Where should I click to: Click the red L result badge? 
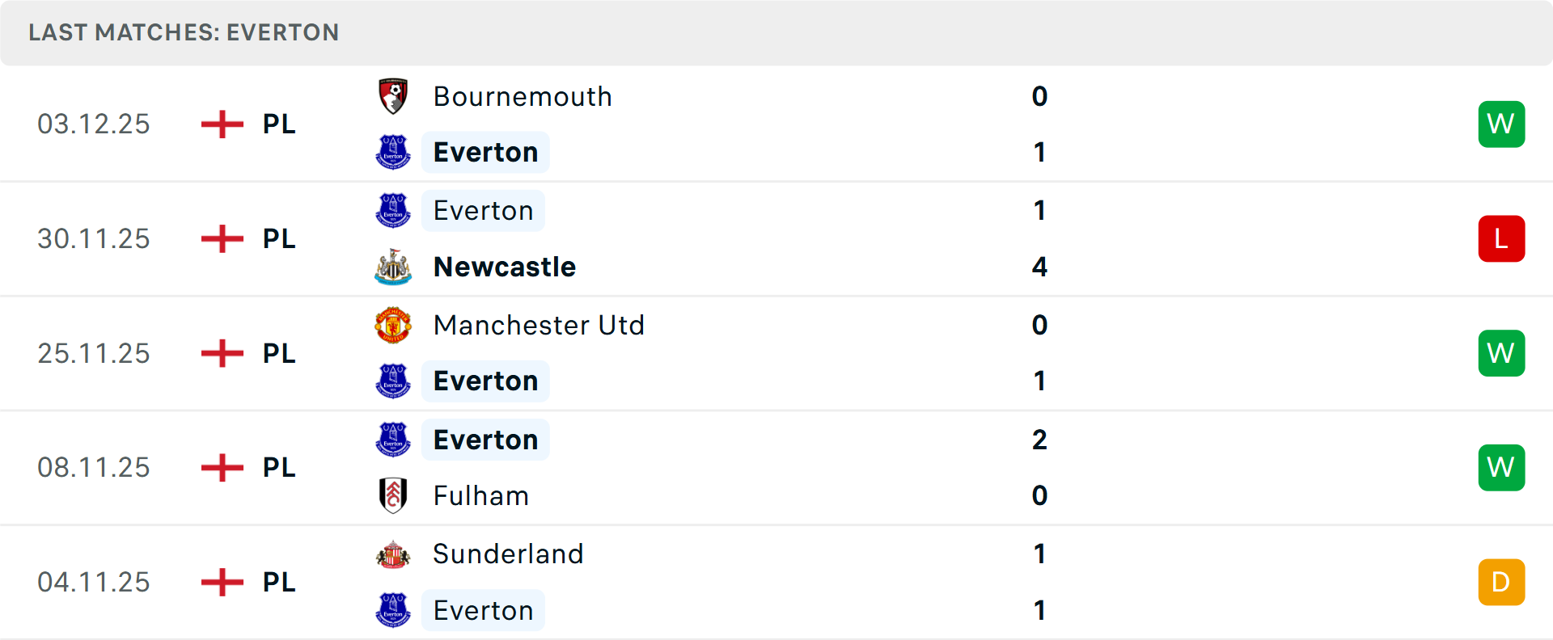click(1501, 238)
